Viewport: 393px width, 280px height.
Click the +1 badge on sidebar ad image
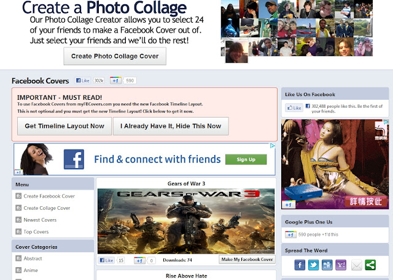(x=289, y=205)
